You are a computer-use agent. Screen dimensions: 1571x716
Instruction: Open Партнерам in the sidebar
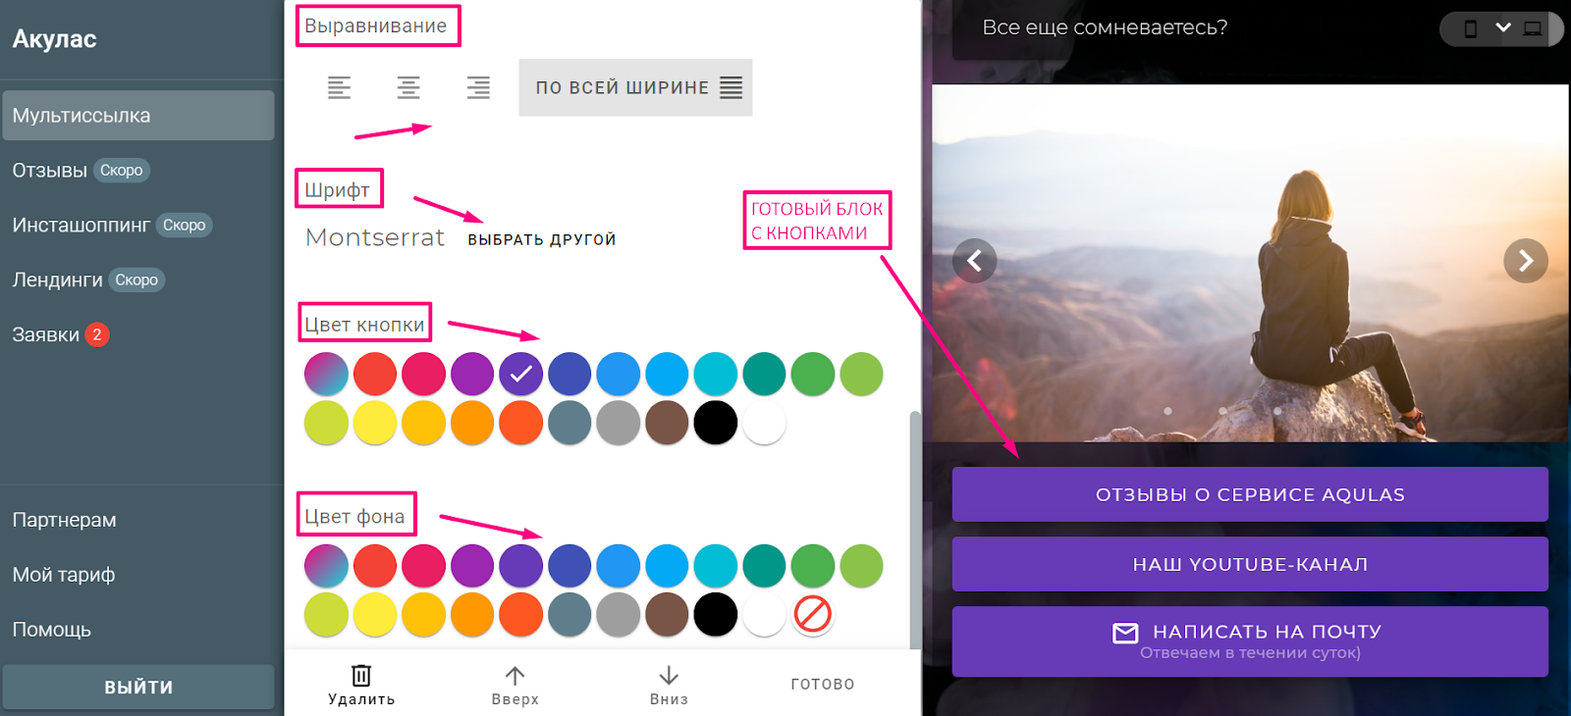[x=64, y=520]
